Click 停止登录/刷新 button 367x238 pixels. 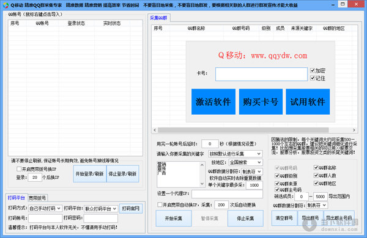tap(123, 173)
